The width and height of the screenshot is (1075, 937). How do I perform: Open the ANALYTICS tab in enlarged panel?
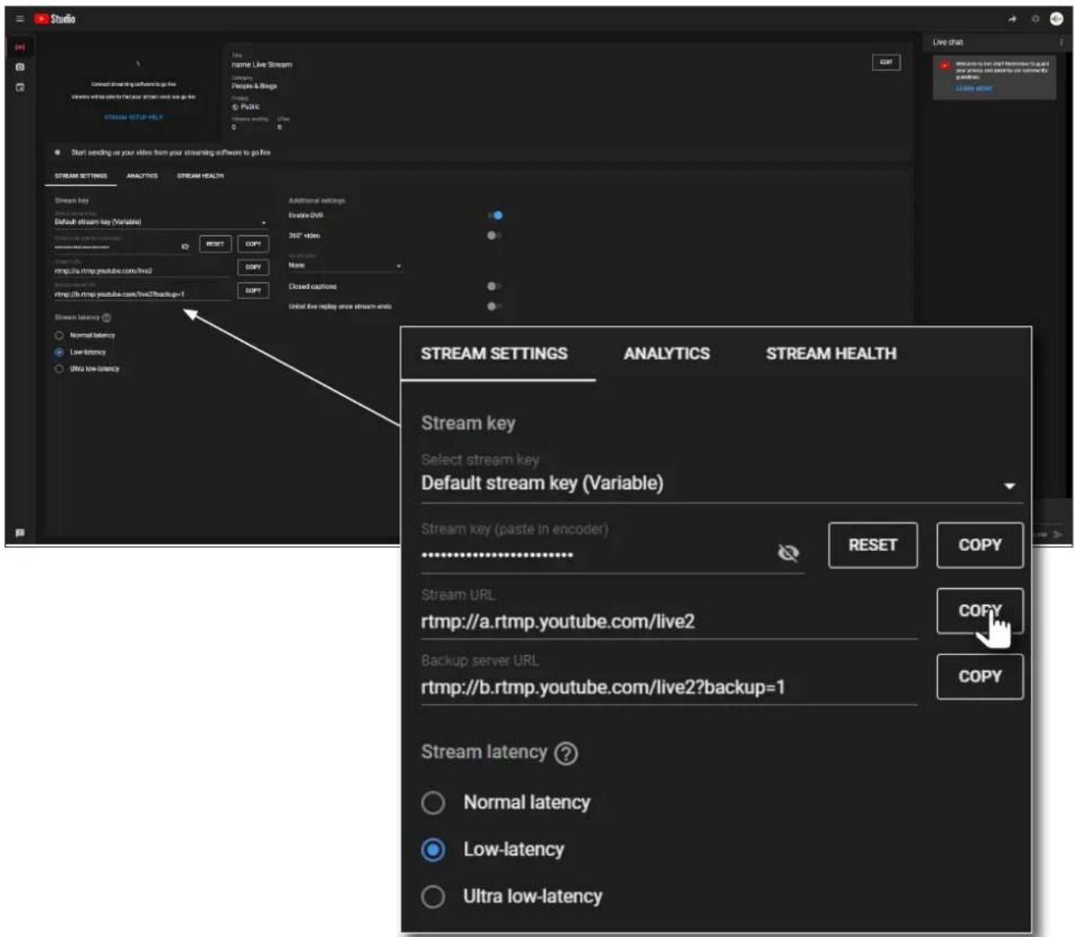pos(666,354)
